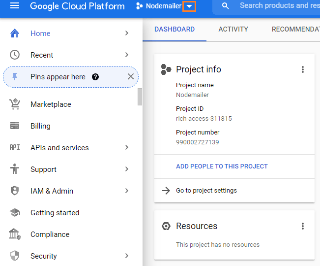Click the Getting started graduation cap icon
The width and height of the screenshot is (320, 266).
click(x=15, y=212)
